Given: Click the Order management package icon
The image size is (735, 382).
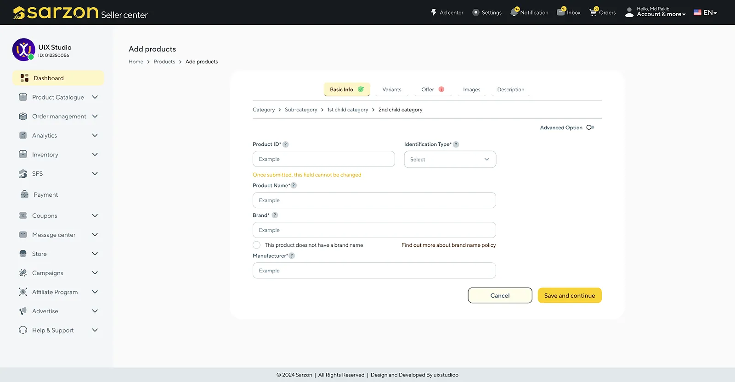Looking at the screenshot, I should click(23, 116).
